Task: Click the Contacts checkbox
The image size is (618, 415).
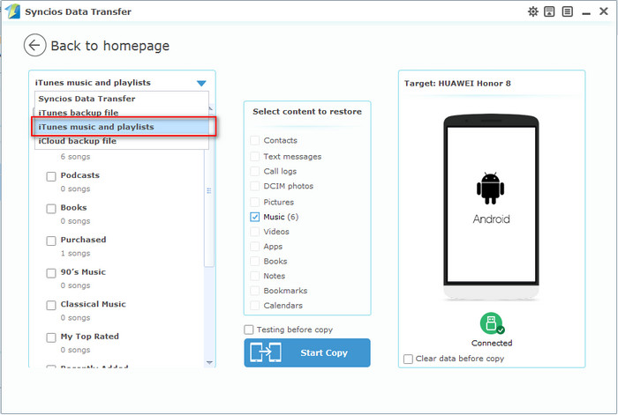Action: click(254, 140)
